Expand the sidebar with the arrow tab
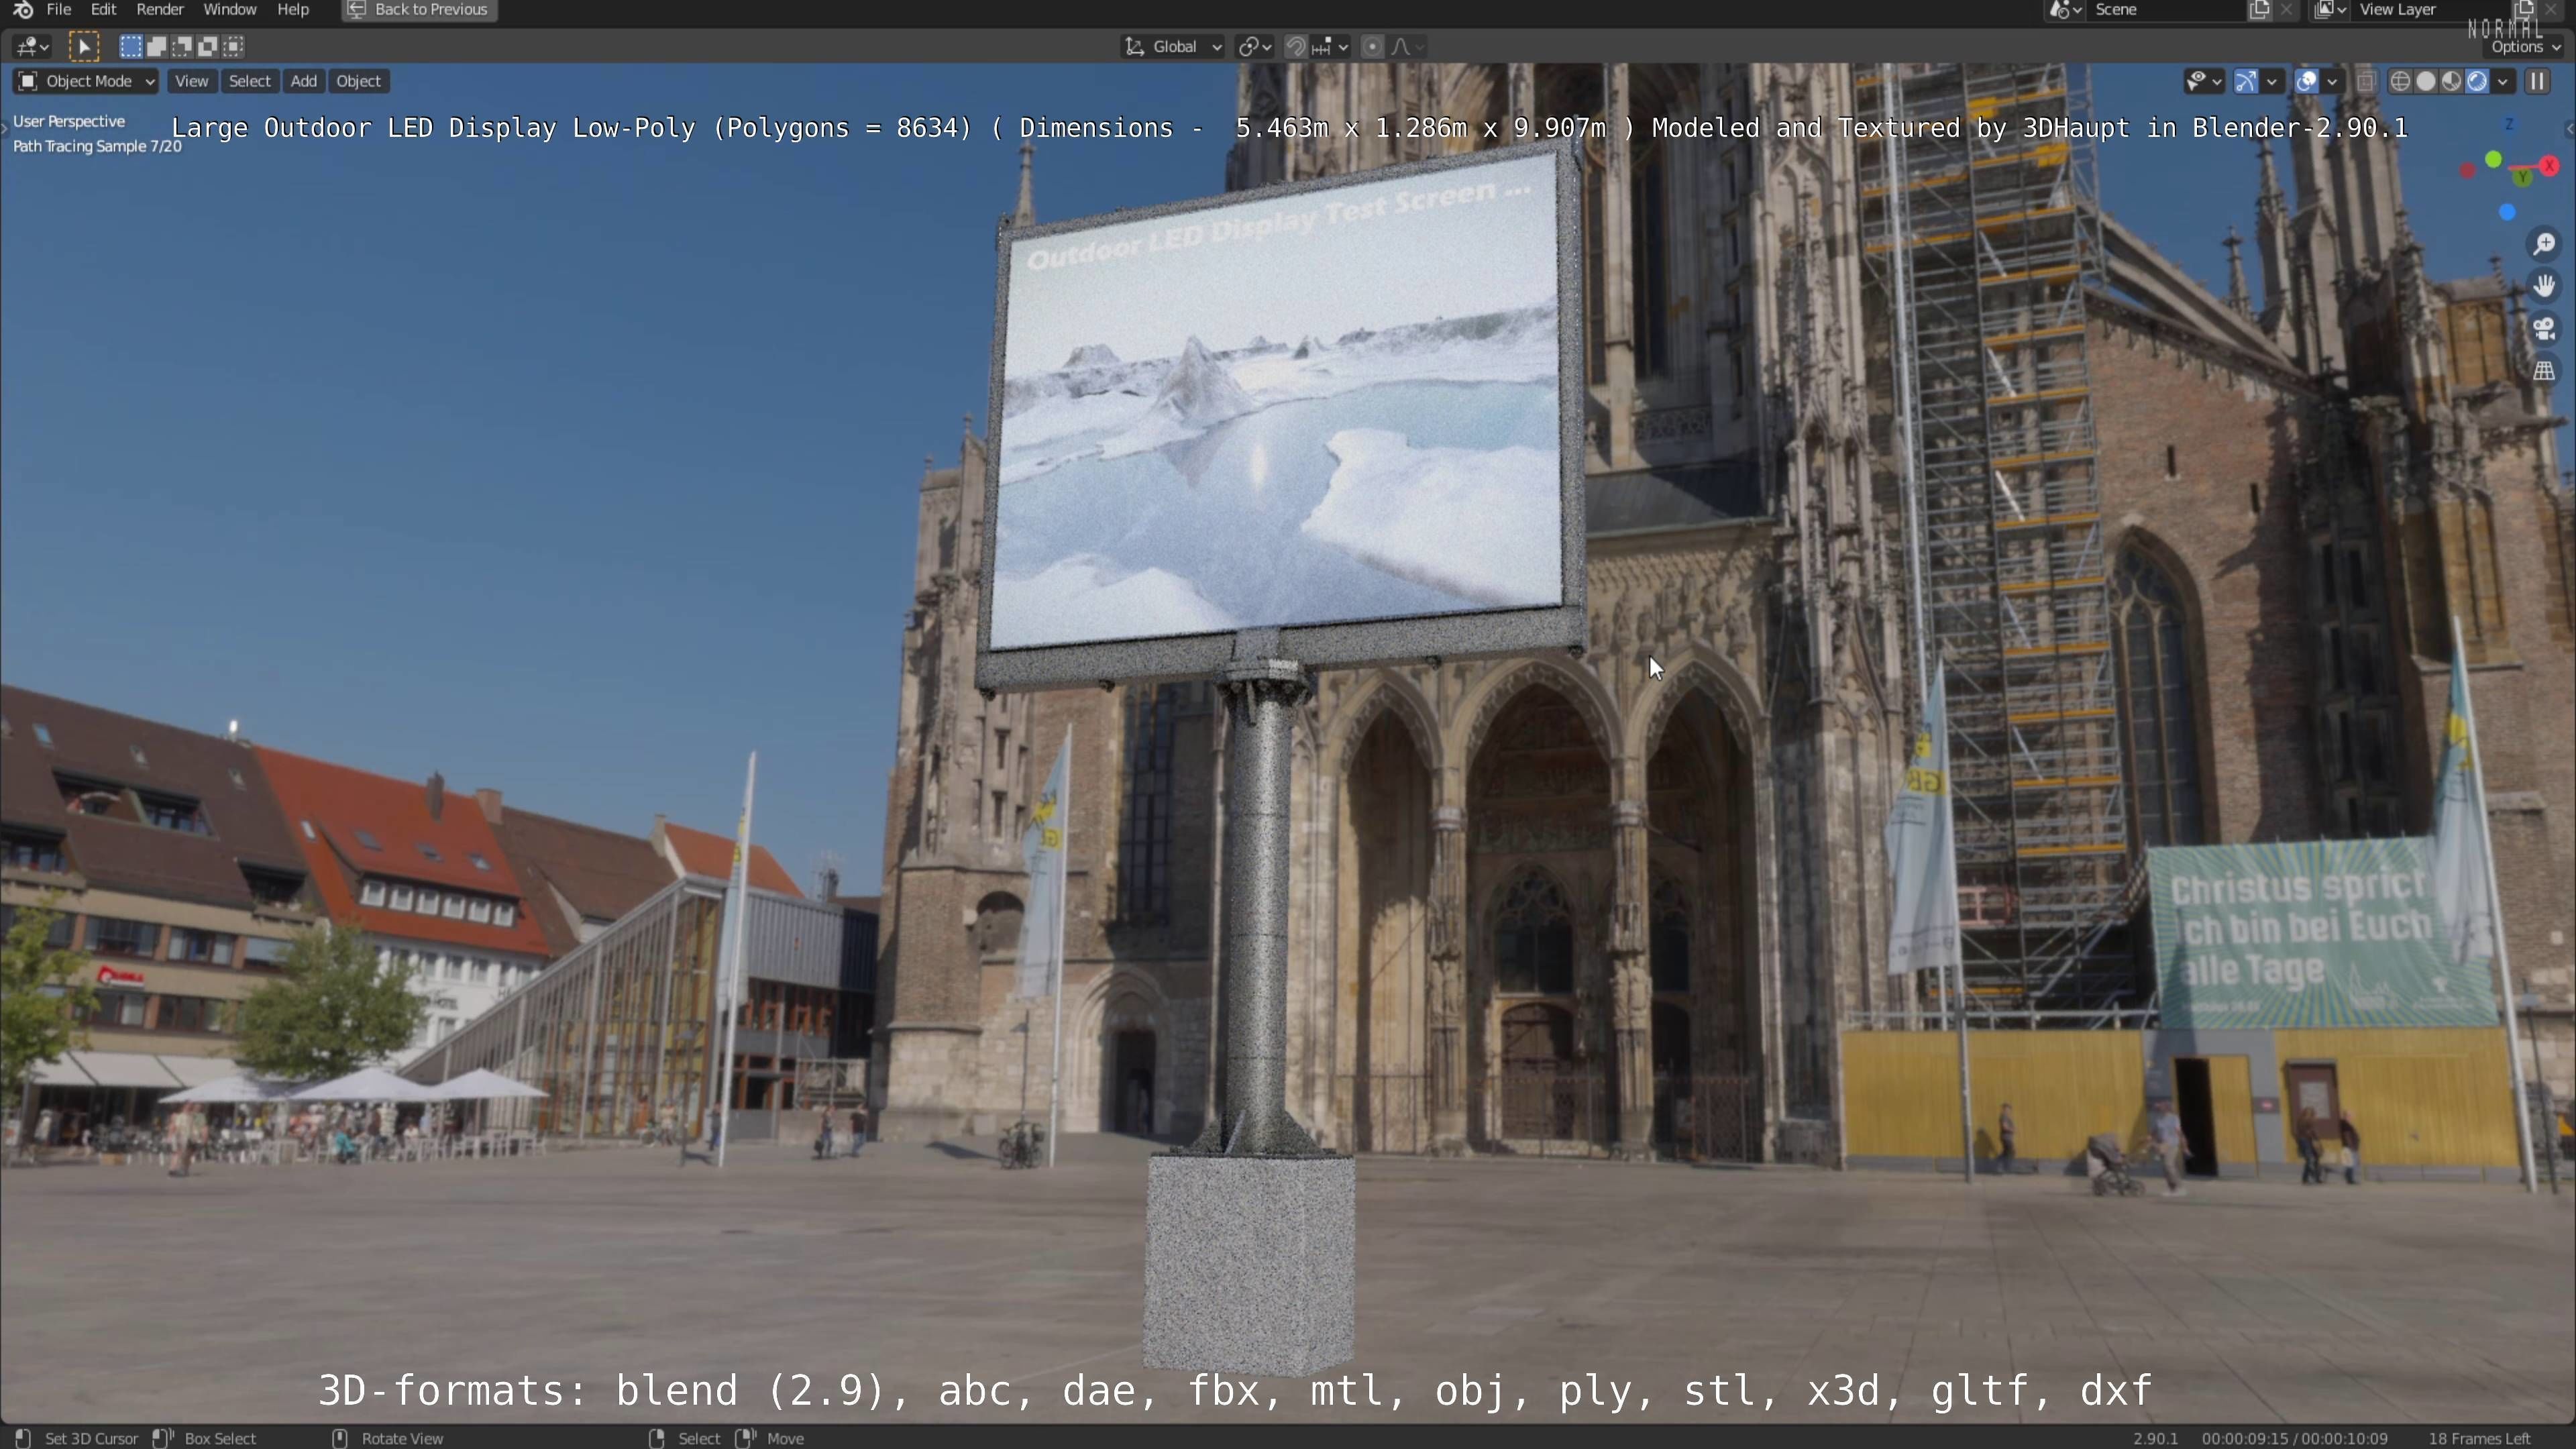 2569,128
